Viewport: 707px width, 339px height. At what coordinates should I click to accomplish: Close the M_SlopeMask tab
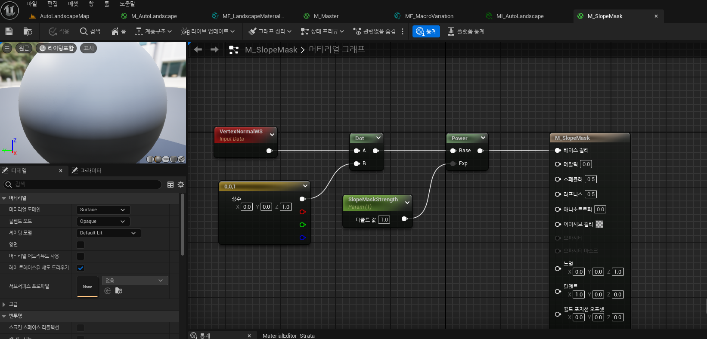656,16
